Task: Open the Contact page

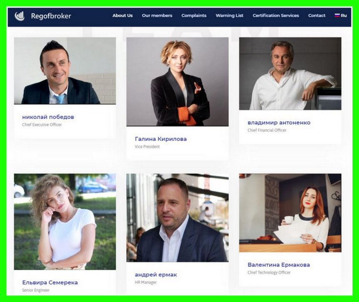Action: tap(317, 16)
